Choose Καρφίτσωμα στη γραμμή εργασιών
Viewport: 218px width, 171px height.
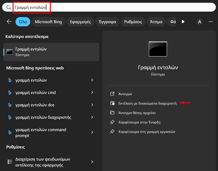[147, 132]
